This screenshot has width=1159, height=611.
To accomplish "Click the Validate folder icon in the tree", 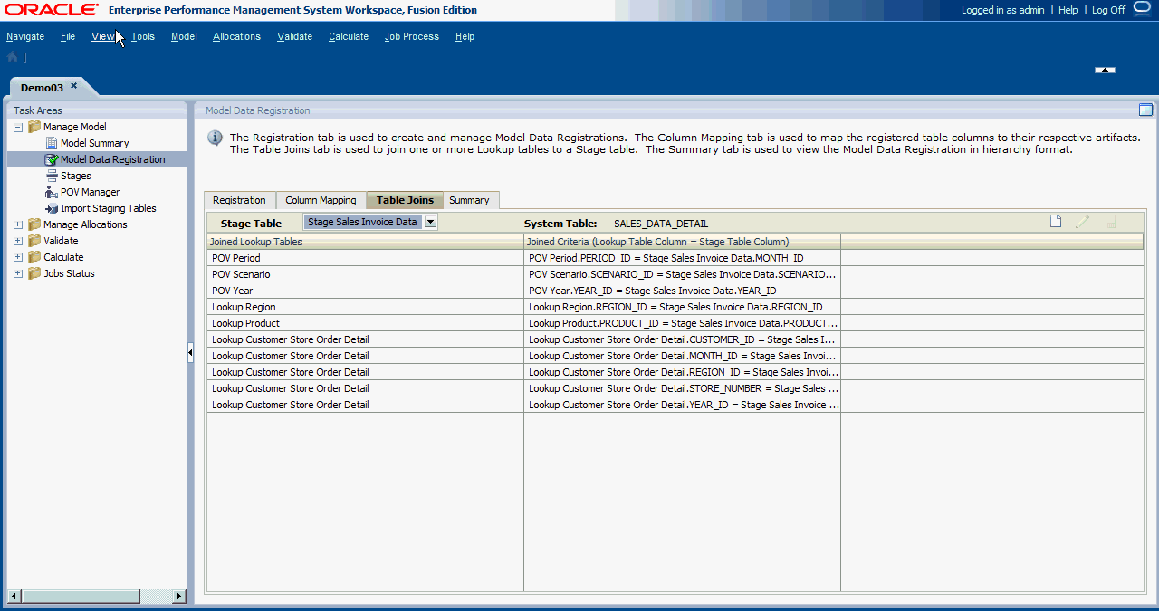I will [34, 241].
